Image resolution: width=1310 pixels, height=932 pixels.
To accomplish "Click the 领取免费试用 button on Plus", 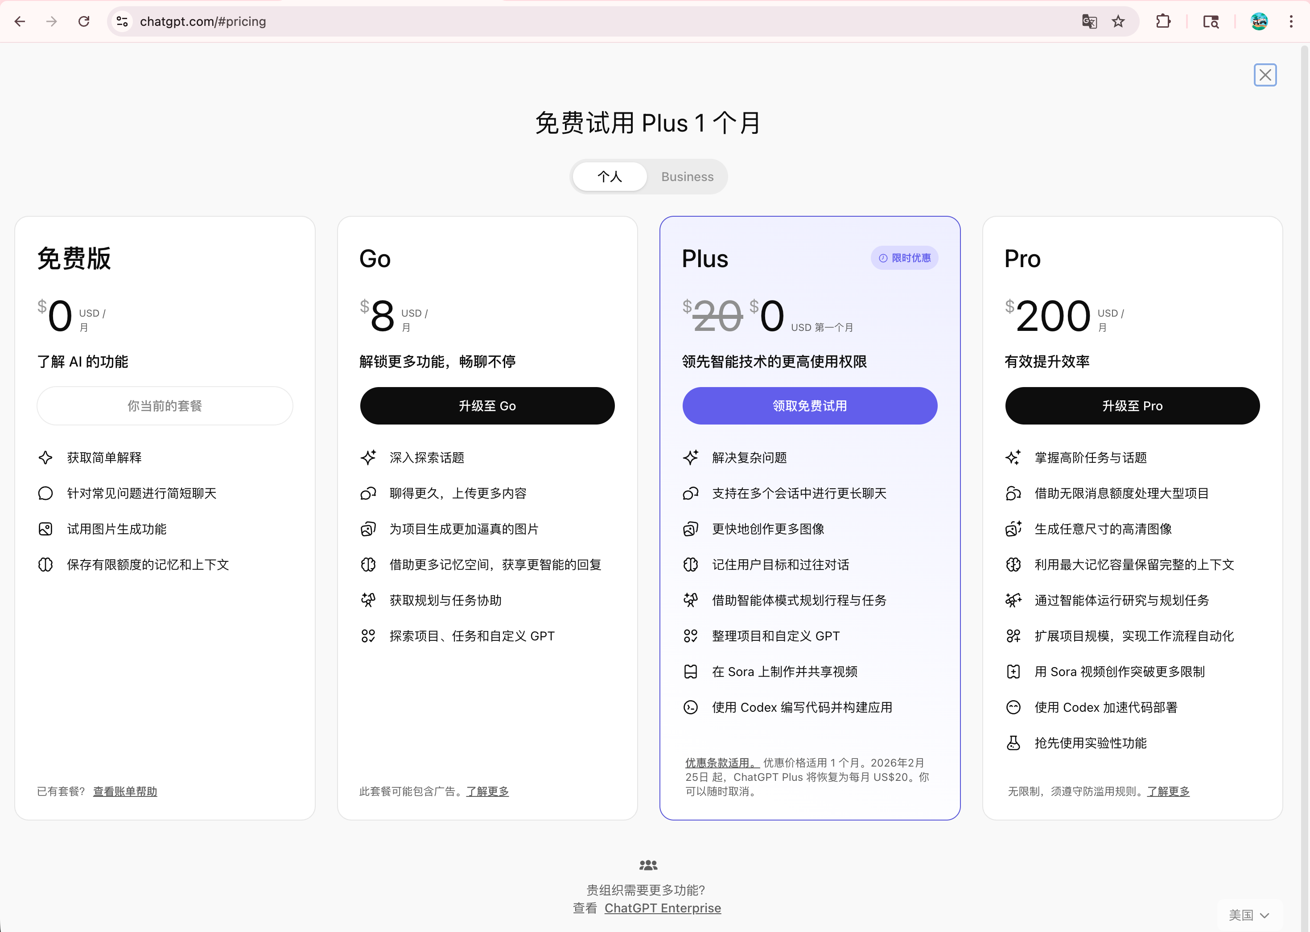I will tap(810, 406).
